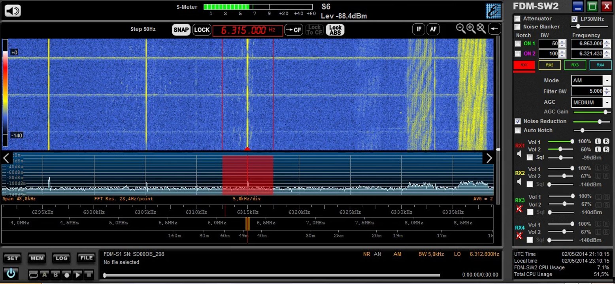Disable the Noise Reduction checkbox

pyautogui.click(x=518, y=121)
